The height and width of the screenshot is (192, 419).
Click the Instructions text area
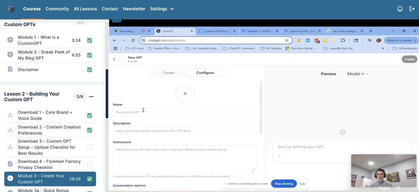click(x=185, y=159)
